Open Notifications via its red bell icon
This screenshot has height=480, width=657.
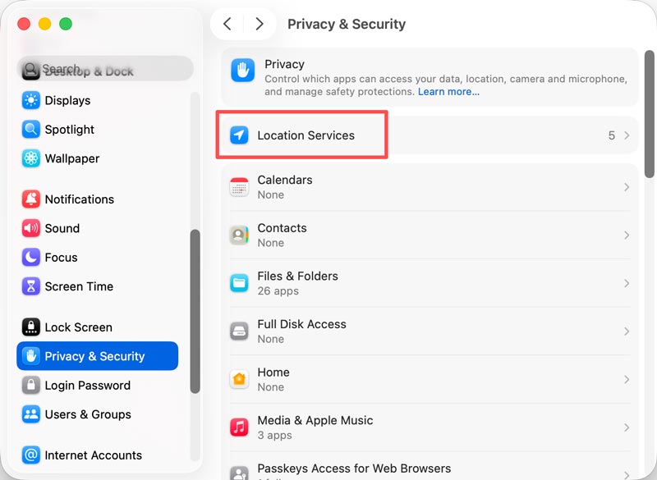30,199
